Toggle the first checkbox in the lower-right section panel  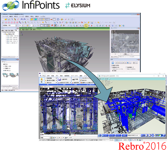(x=112, y=65)
